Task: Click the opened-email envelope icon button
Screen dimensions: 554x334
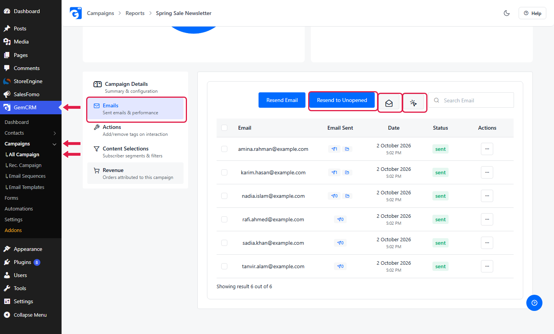Action: click(x=389, y=103)
